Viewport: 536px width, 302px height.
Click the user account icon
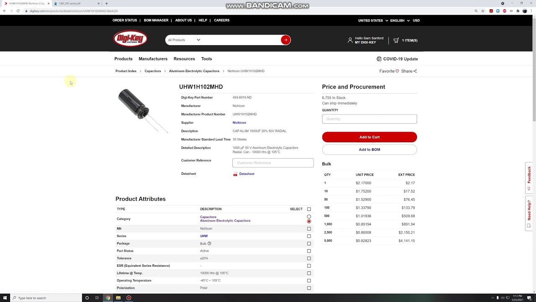pos(350,40)
